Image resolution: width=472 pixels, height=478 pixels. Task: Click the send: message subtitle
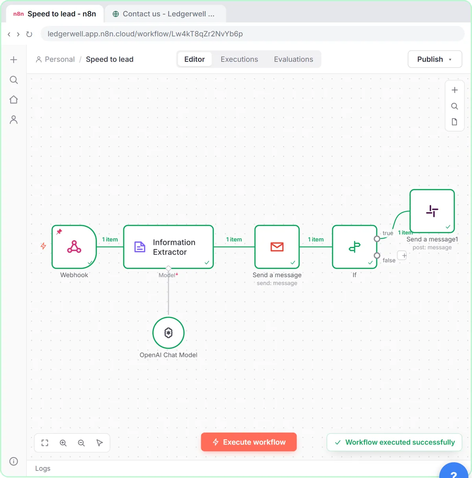[x=277, y=283]
